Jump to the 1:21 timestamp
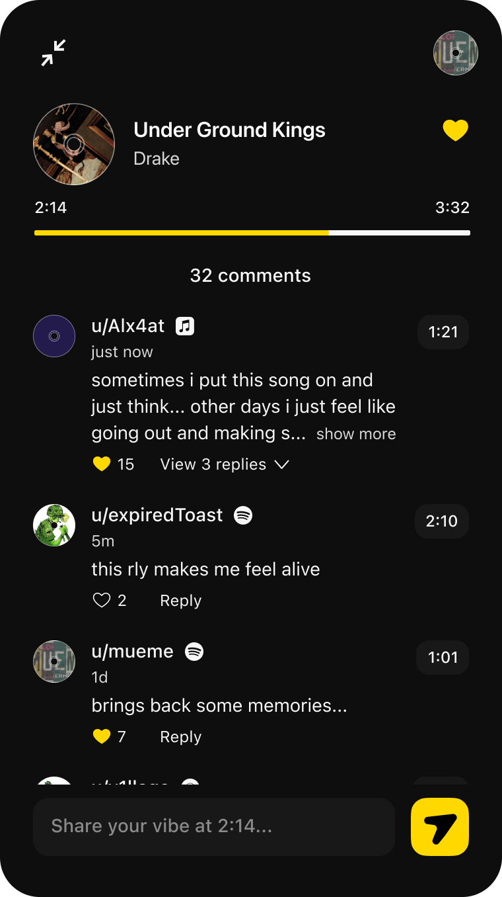Viewport: 502px width, 897px height. point(443,332)
